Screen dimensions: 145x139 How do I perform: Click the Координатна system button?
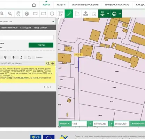(x=138, y=124)
